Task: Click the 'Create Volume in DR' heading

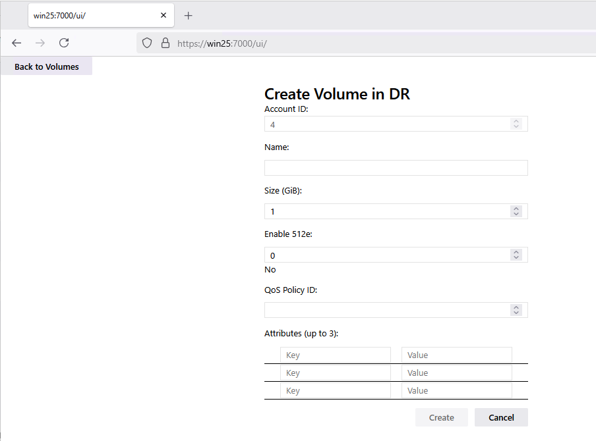Action: point(337,93)
